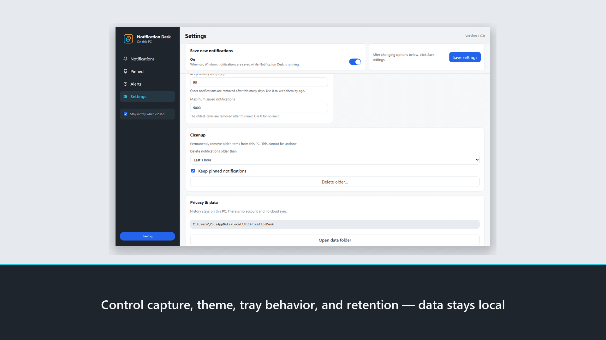Click the Keep history days field
This screenshot has width=606, height=340.
[259, 82]
